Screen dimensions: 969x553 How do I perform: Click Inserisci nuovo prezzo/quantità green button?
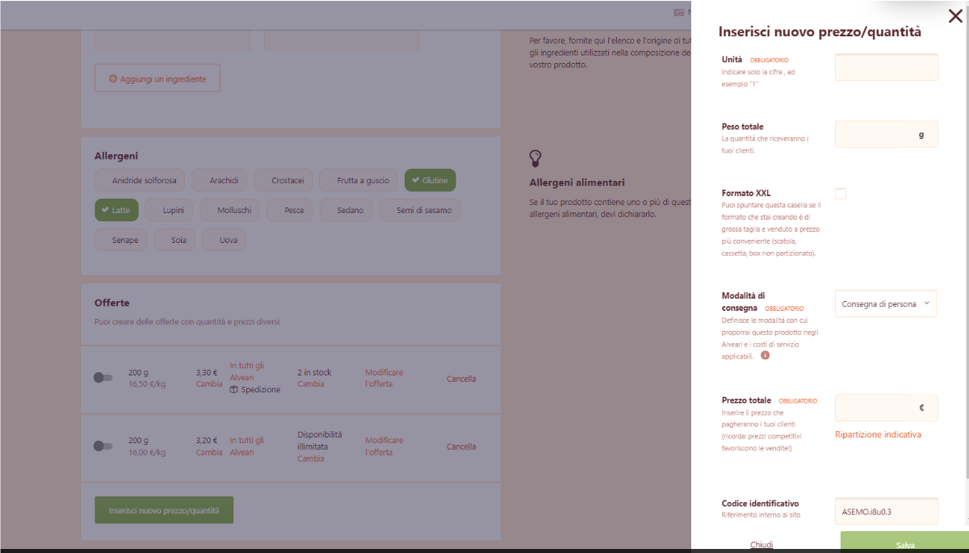point(164,510)
